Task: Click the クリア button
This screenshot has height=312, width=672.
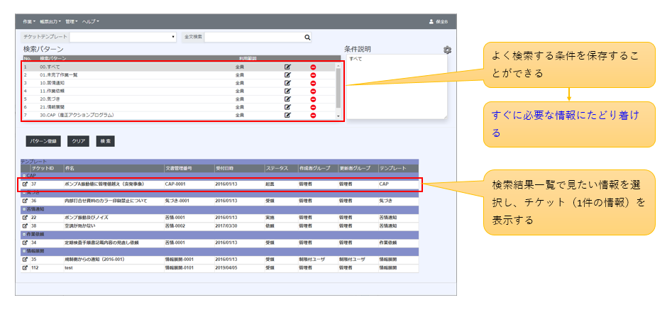Action: pos(78,141)
